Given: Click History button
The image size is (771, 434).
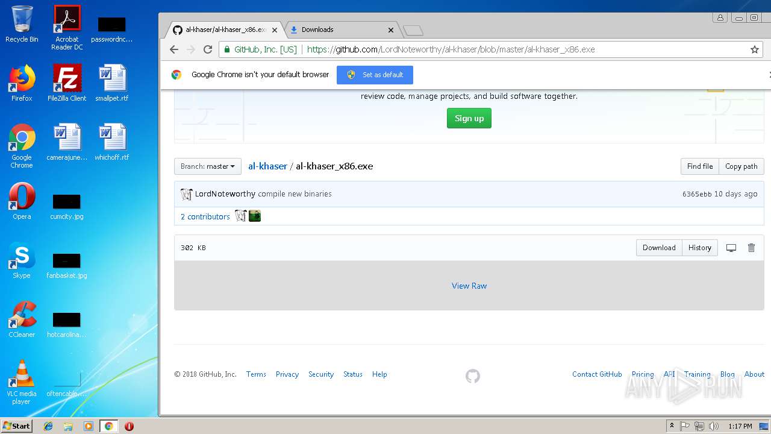Looking at the screenshot, I should pyautogui.click(x=700, y=248).
